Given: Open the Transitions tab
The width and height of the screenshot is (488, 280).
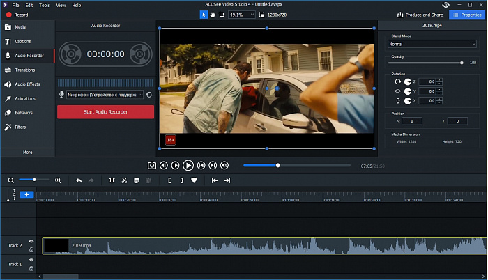Looking at the screenshot, I should (x=28, y=70).
